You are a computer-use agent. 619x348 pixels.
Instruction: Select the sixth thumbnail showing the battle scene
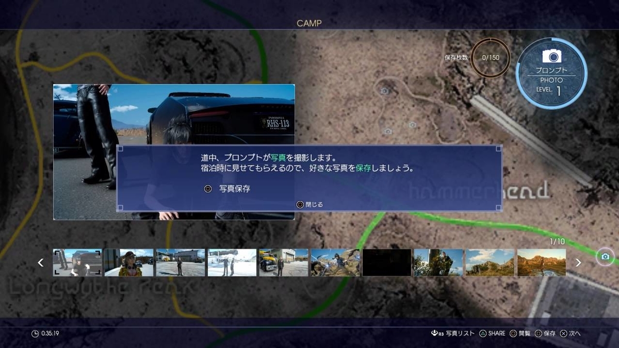pyautogui.click(x=335, y=262)
